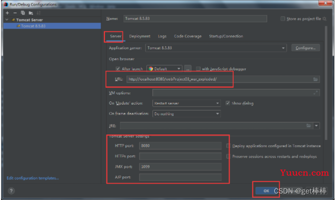Select Tomcat 8.5.83 configuration in tree
The width and height of the screenshot is (335, 200).
pos(52,26)
